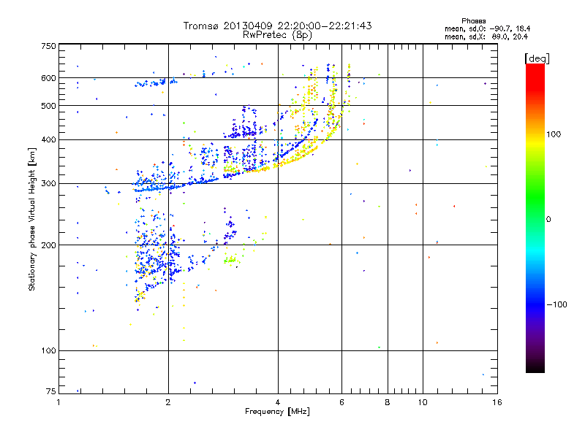This screenshot has height=438, width=585.
Task: Click the '400' y-axis tick label
Action: pyautogui.click(x=49, y=139)
